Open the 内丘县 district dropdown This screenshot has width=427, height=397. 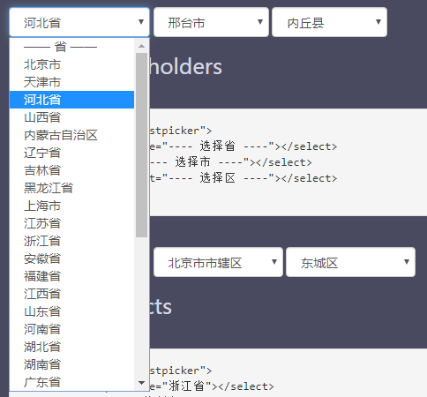click(x=329, y=22)
